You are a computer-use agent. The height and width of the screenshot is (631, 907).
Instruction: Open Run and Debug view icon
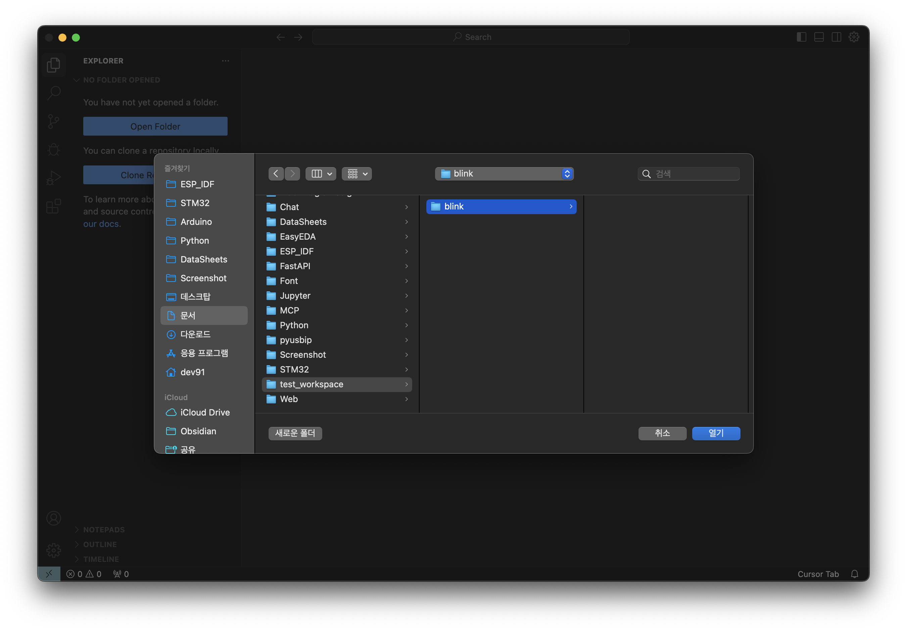point(53,178)
